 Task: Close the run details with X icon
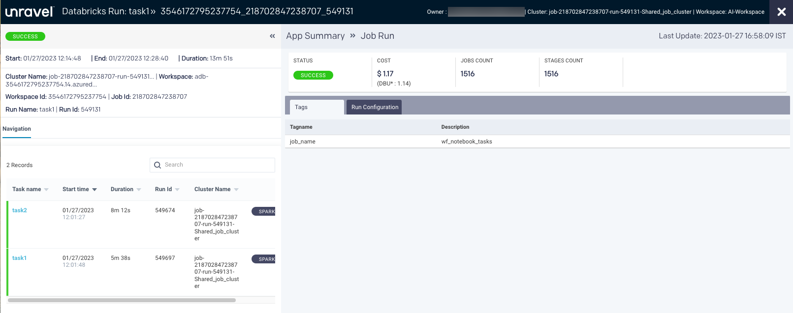[781, 12]
